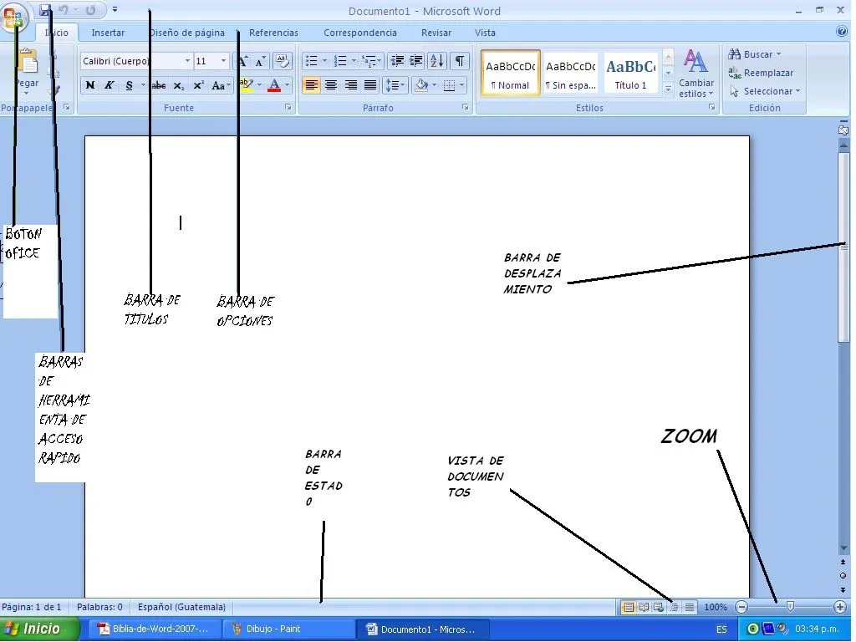The height and width of the screenshot is (642, 856).
Task: Open the line spacing dropdown
Action: coord(395,84)
